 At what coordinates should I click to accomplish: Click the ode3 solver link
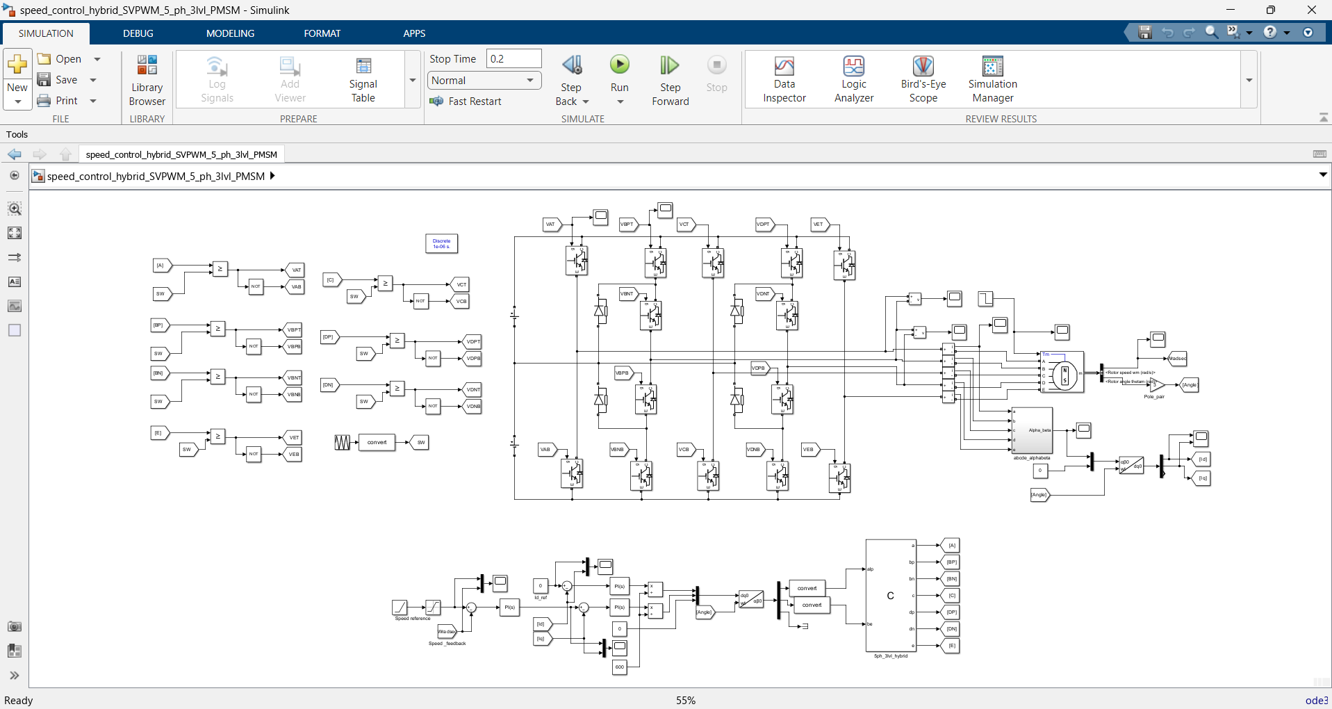pyautogui.click(x=1317, y=701)
